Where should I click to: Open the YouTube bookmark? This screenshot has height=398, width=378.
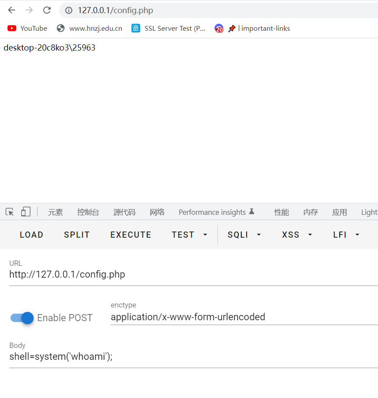tap(27, 28)
